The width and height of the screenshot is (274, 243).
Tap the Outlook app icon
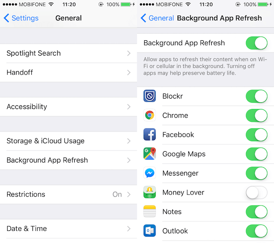(x=150, y=231)
